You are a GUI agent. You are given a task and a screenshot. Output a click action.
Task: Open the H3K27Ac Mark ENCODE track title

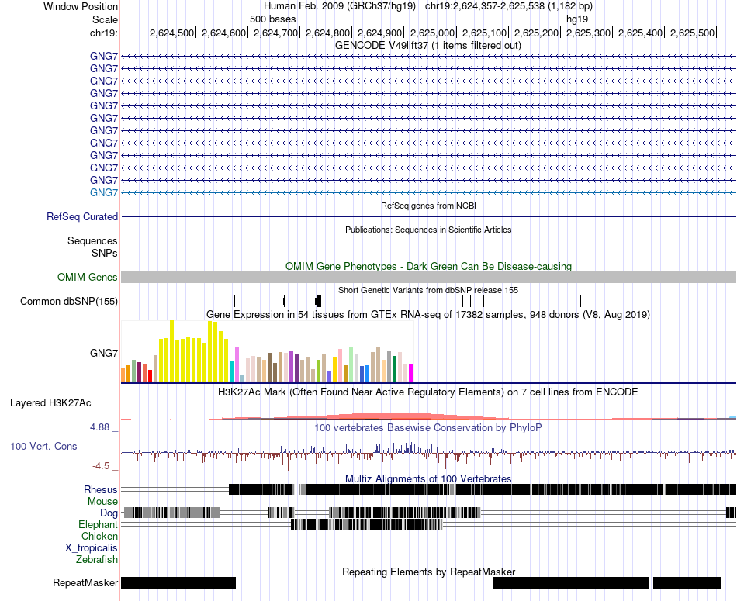pos(428,392)
